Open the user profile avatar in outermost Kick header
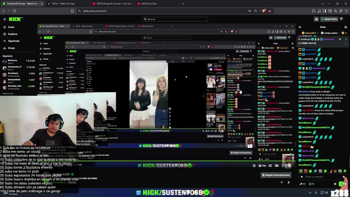 [x=341, y=19]
